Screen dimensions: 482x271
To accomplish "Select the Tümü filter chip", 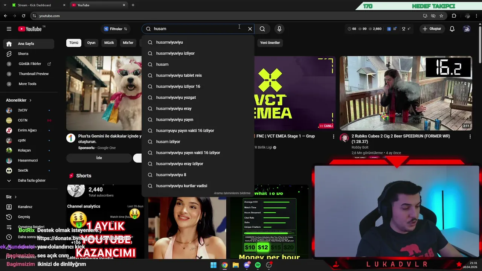I will pyautogui.click(x=74, y=43).
